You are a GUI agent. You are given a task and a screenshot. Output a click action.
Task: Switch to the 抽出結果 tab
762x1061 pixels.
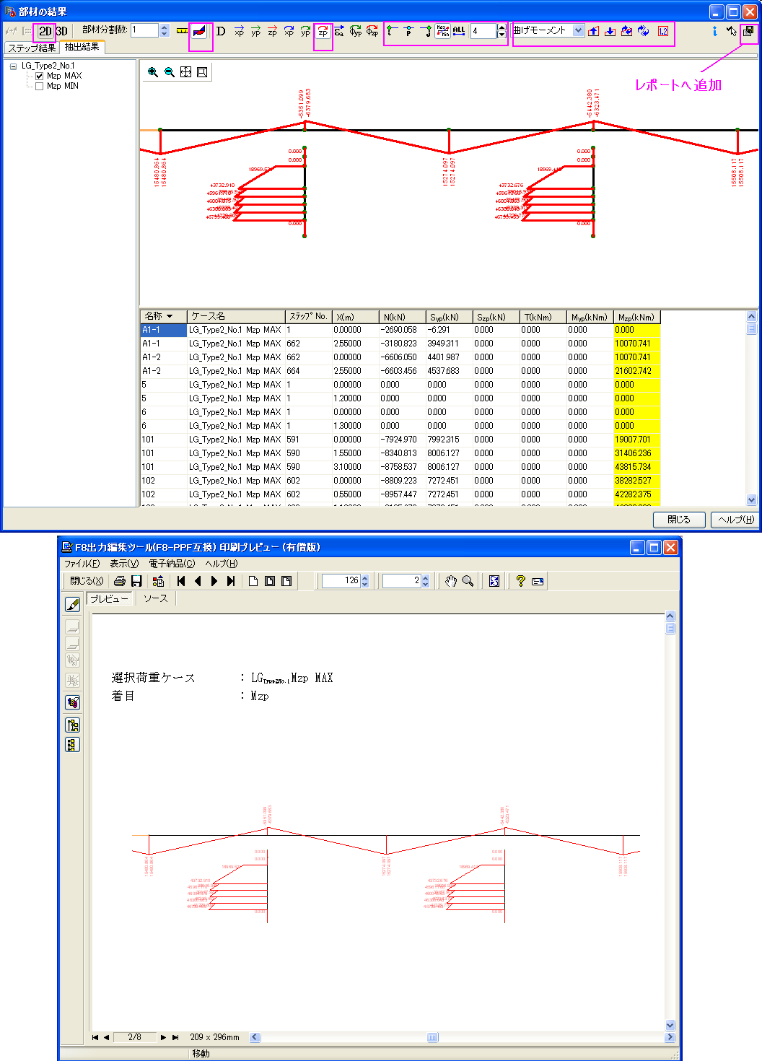coord(82,47)
